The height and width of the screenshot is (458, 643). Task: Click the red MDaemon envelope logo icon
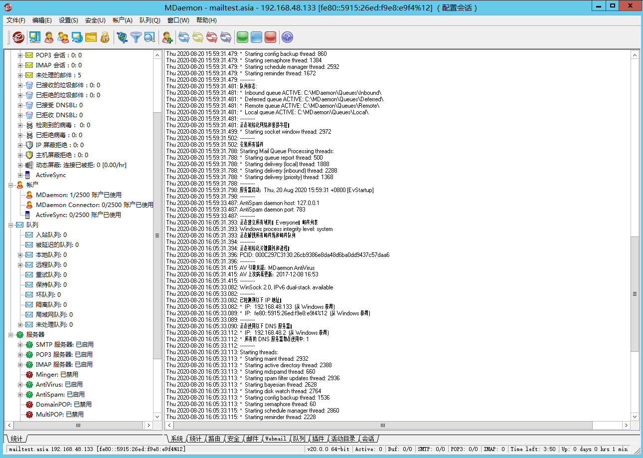pos(18,37)
